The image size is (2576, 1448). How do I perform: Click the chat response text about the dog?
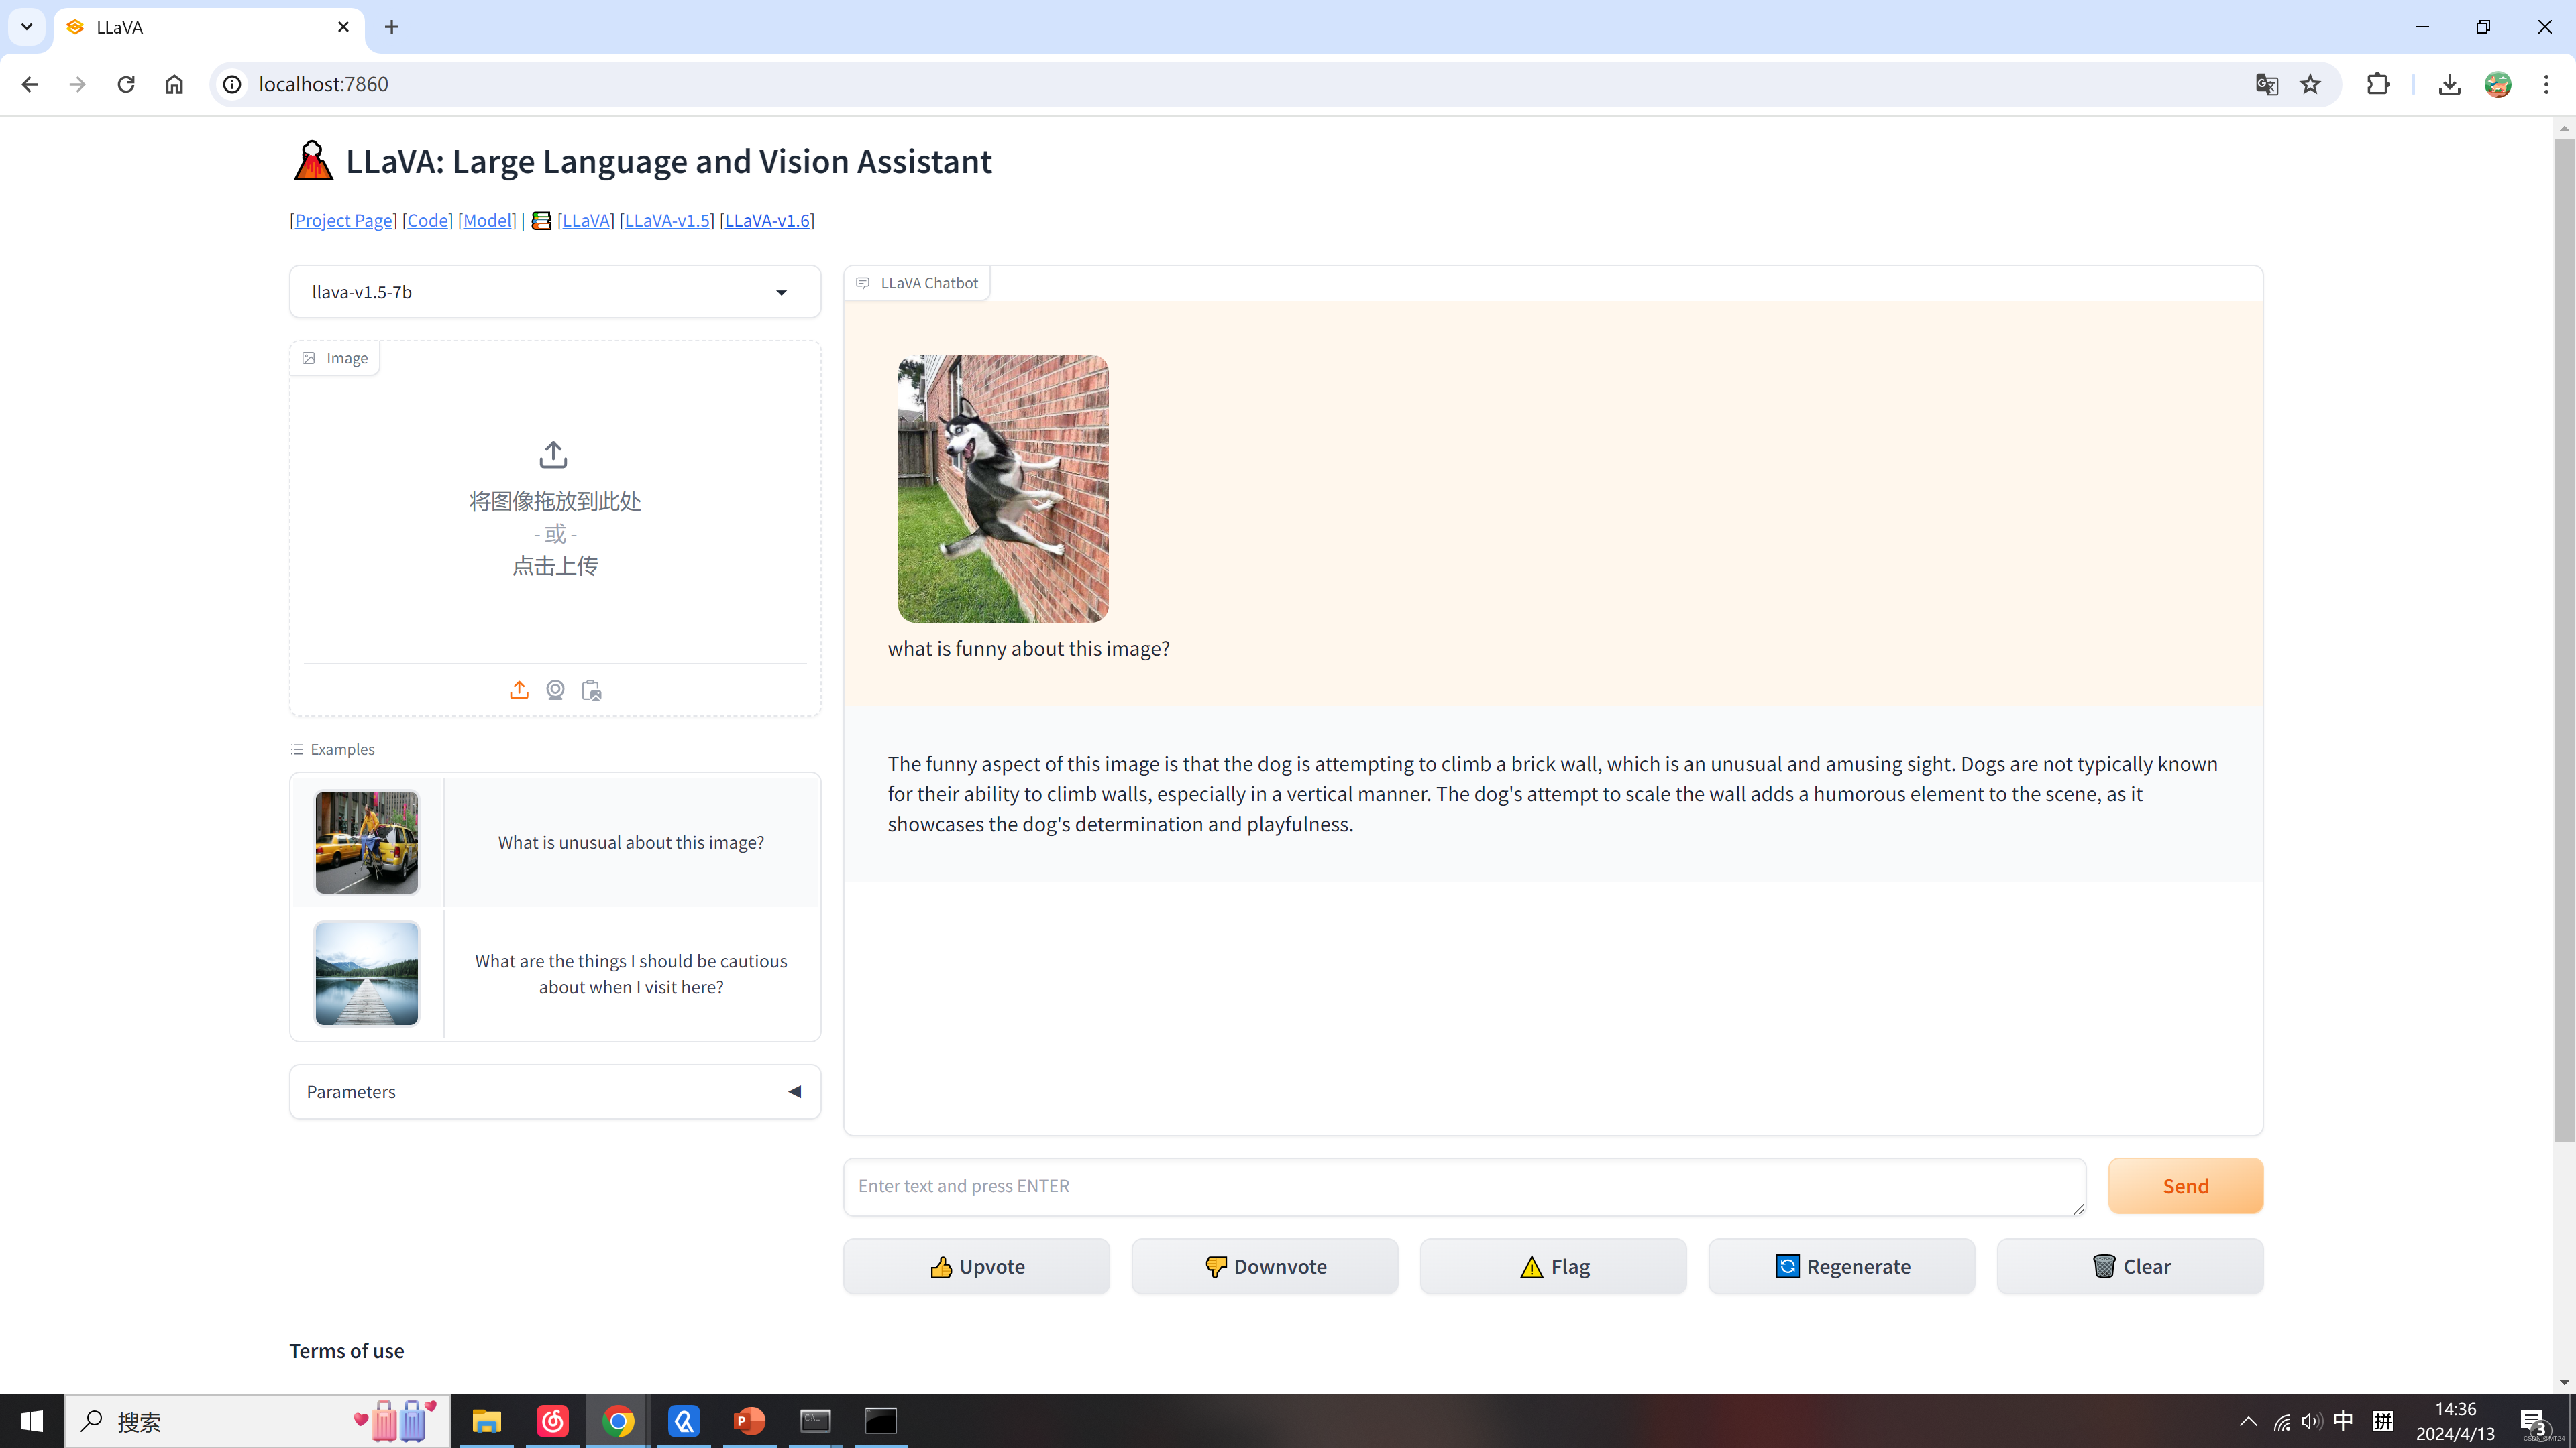[1553, 794]
